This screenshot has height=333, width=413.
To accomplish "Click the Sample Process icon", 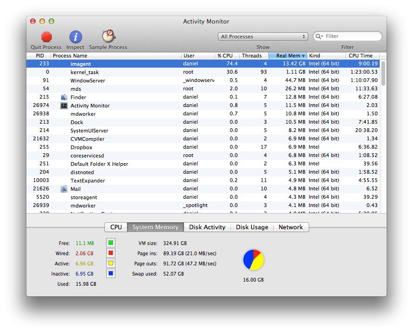I will [x=108, y=37].
